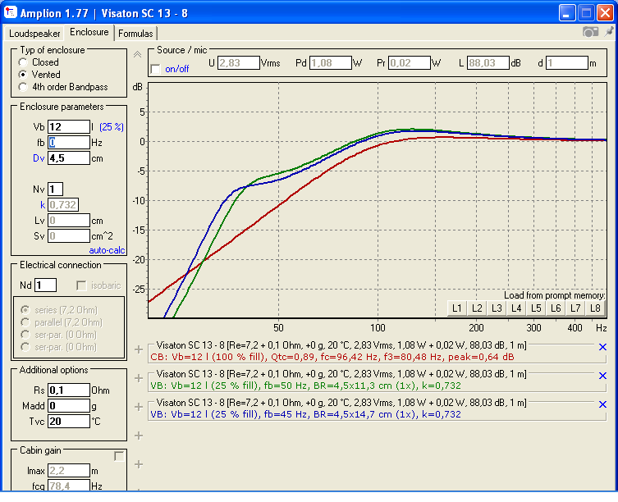Click the Rs series resistance field
Viewport: 618px width, 502px height.
coord(69,390)
